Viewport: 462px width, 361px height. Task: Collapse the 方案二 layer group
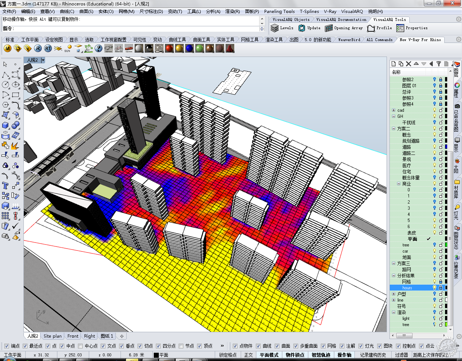(393, 129)
